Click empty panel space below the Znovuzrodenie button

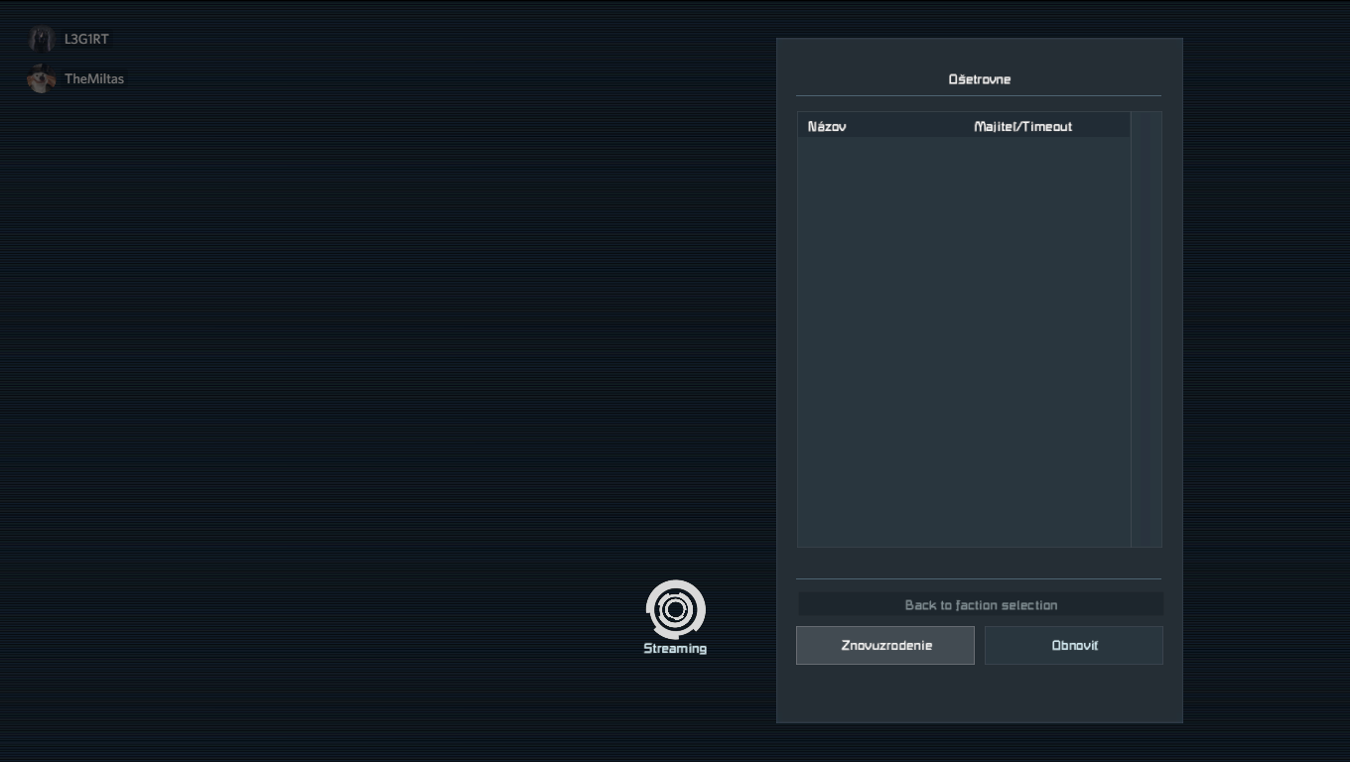885,694
